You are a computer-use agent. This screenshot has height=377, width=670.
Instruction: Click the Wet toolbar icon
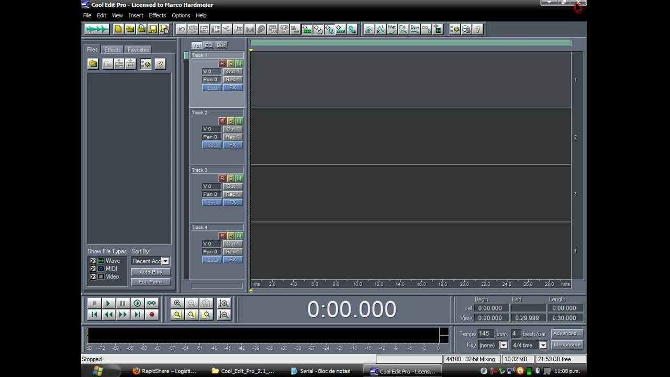pos(392,29)
